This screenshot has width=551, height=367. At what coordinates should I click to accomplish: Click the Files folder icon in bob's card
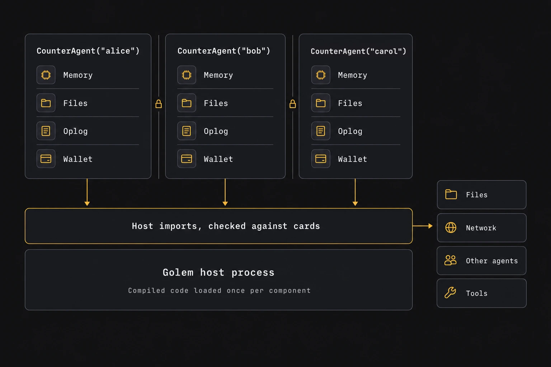click(187, 103)
